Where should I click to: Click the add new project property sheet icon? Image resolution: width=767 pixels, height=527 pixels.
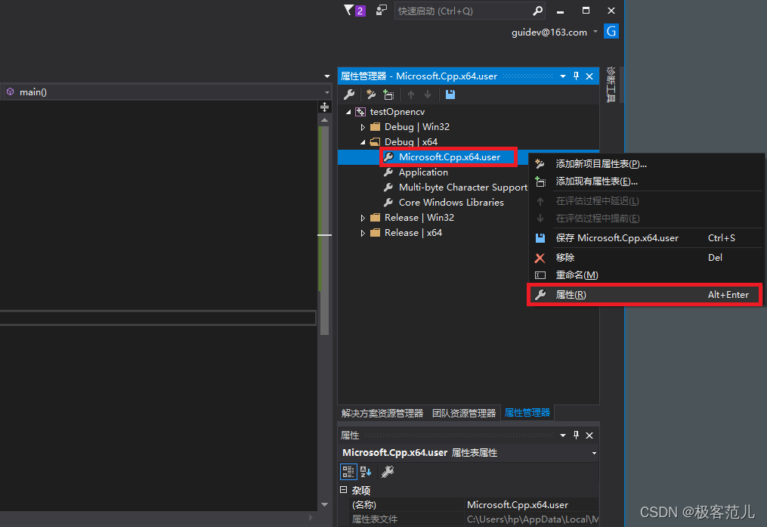[370, 94]
